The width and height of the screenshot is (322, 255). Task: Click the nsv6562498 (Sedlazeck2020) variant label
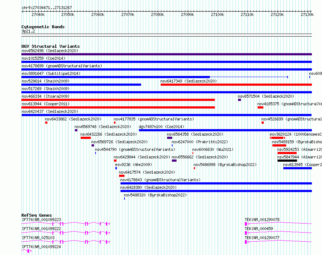(50, 51)
